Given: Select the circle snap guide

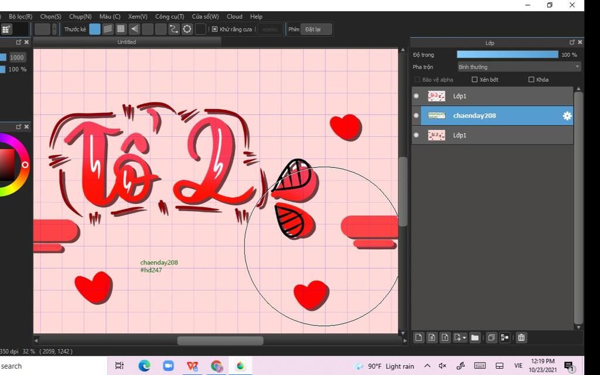Looking at the screenshot, I should 187,29.
